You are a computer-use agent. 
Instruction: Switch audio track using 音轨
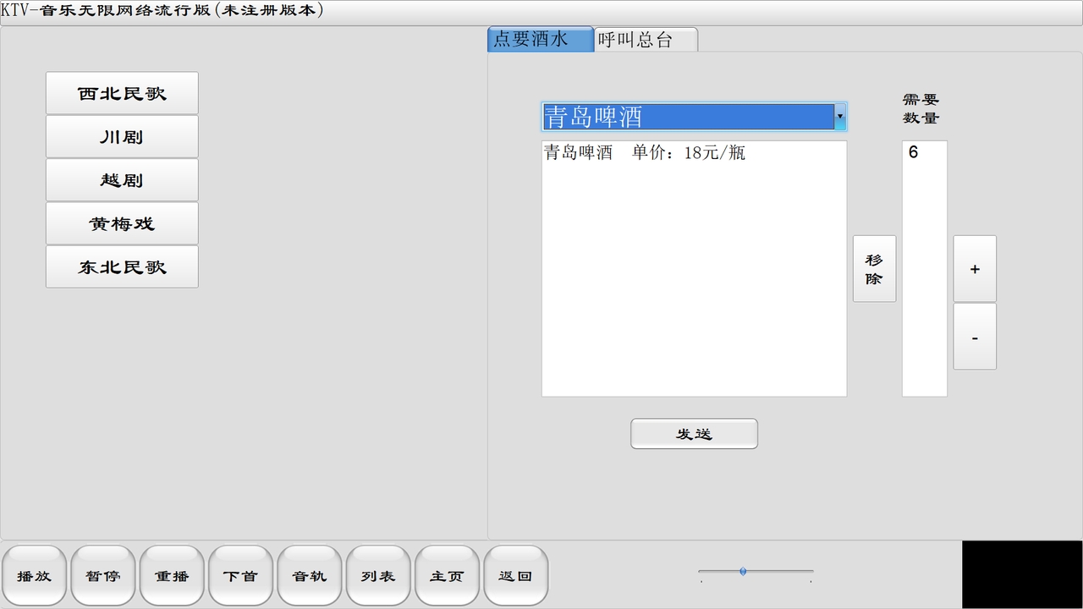point(310,576)
